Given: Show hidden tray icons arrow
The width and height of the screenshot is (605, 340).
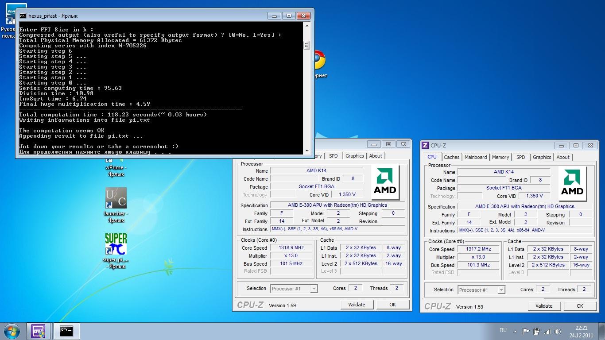Looking at the screenshot, I should click(x=515, y=331).
